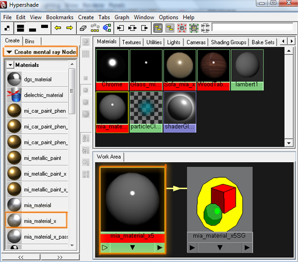Click Input and Output Connections icon

(133, 28)
